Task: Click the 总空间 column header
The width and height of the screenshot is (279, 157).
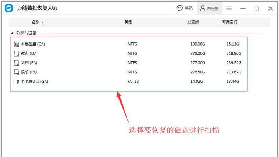Action: pos(193,22)
